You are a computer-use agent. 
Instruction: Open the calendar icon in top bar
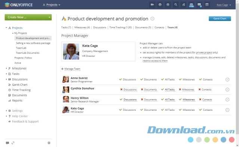pos(207,5)
